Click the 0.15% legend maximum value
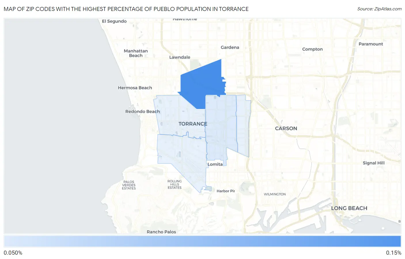This screenshot has width=405, height=259. [x=393, y=253]
